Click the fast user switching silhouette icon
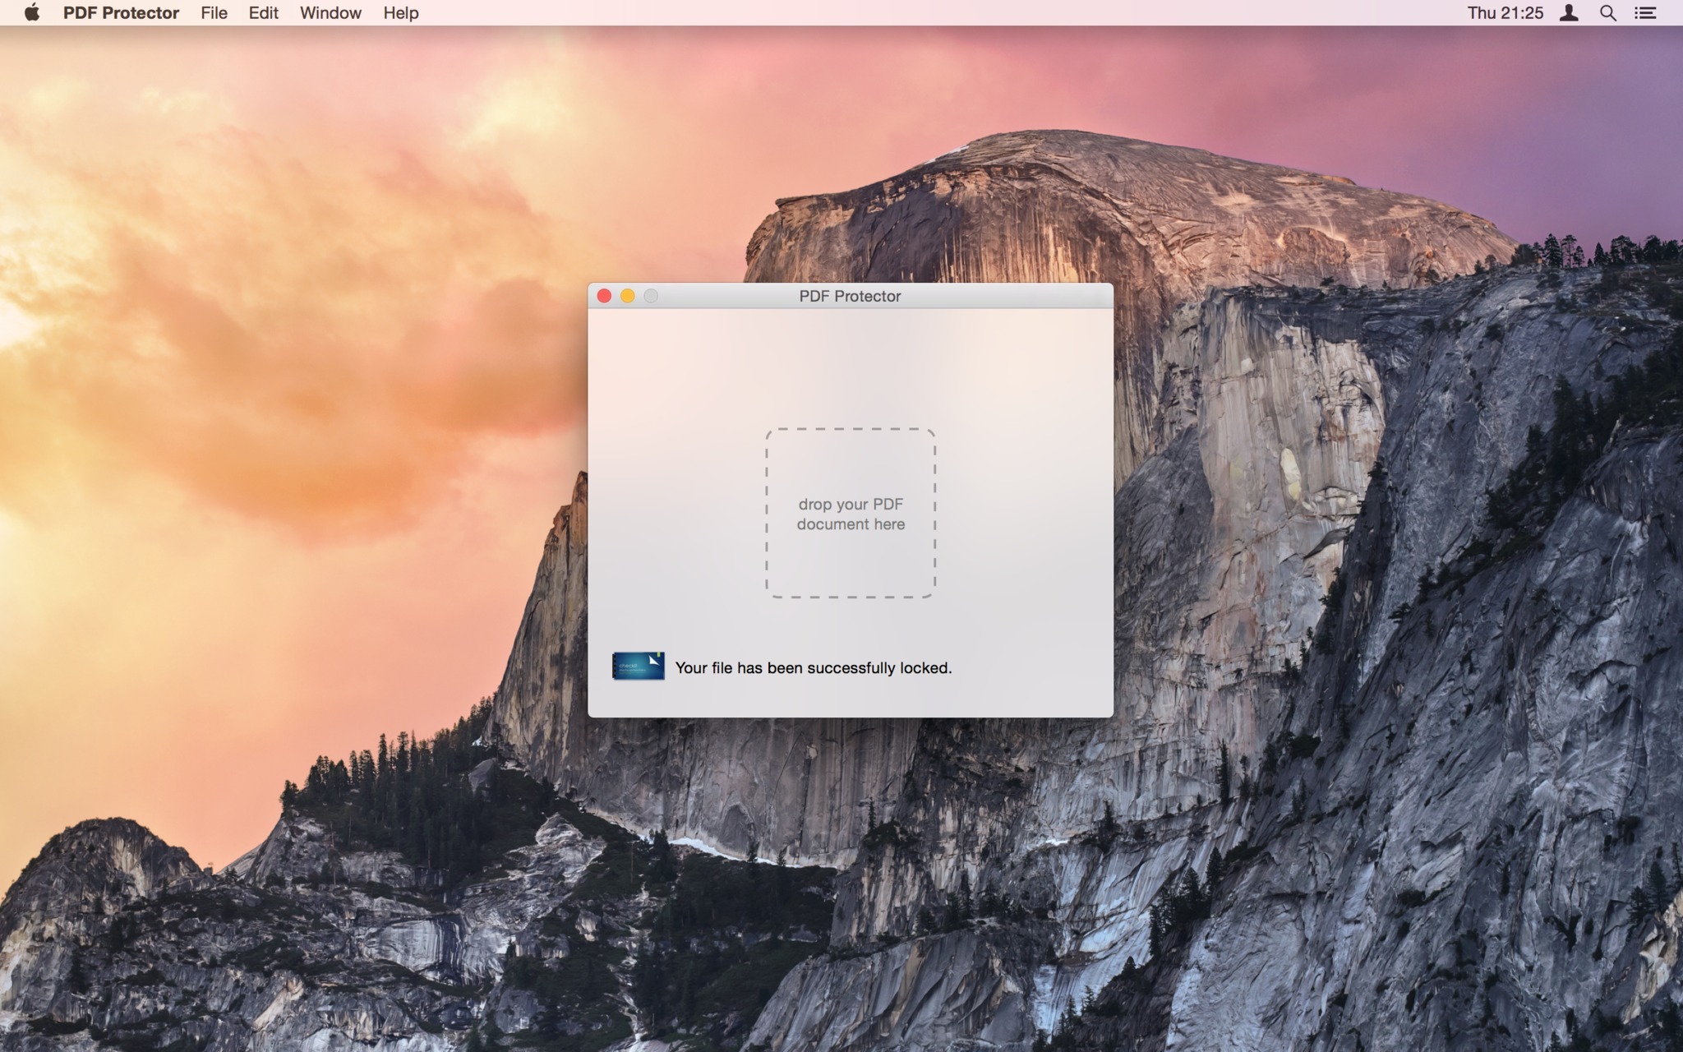Image resolution: width=1683 pixels, height=1052 pixels. point(1570,13)
